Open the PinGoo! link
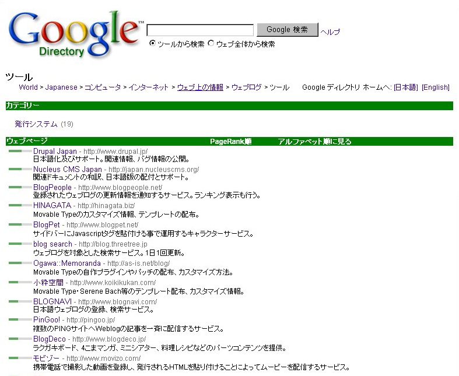 pos(47,319)
